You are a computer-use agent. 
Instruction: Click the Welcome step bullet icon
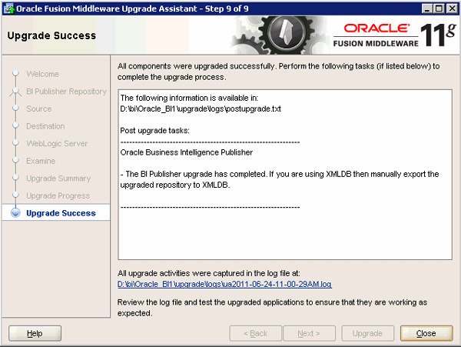[15, 73]
